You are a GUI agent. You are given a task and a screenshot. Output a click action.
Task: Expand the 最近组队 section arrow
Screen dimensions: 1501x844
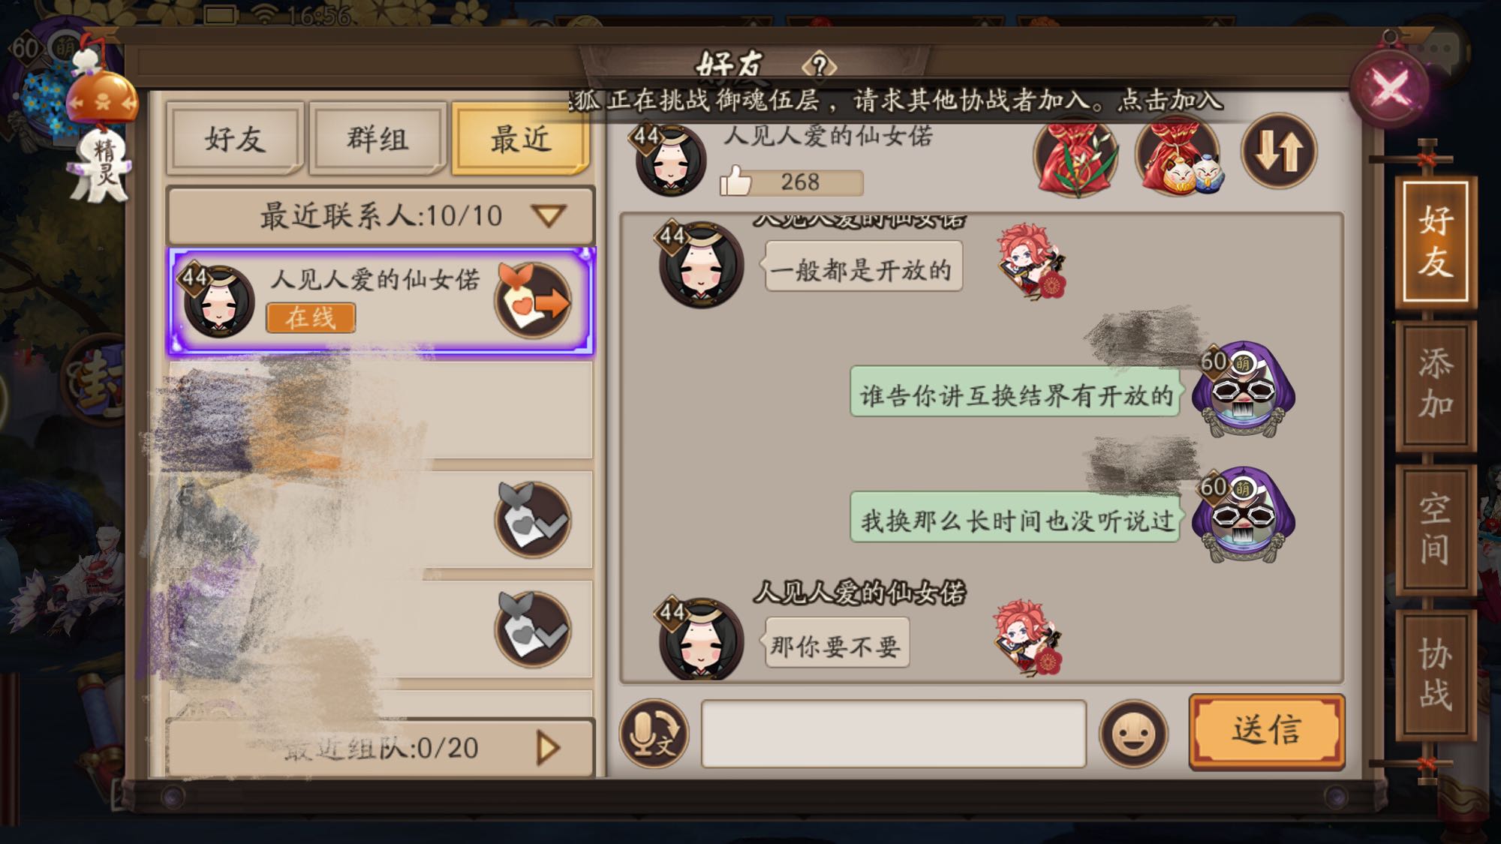point(548,748)
